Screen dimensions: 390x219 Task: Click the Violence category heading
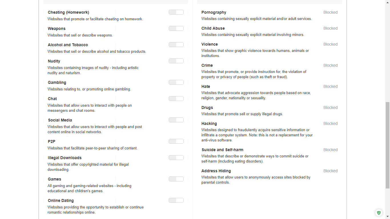210,44
